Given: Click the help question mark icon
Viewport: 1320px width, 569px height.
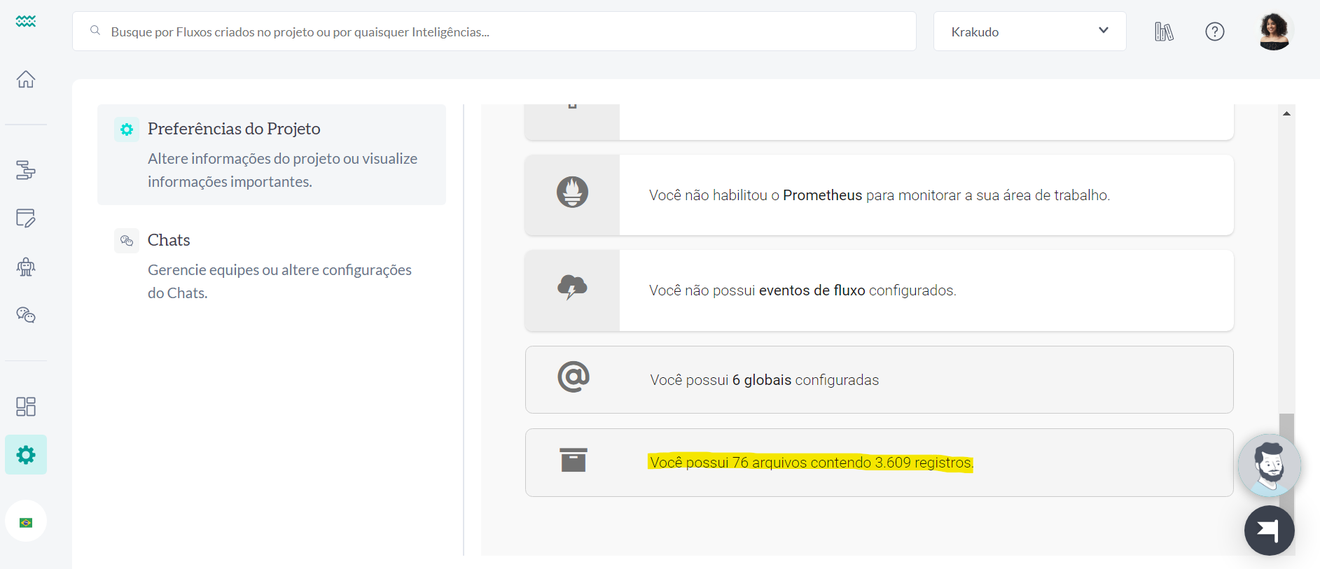Looking at the screenshot, I should coord(1214,31).
